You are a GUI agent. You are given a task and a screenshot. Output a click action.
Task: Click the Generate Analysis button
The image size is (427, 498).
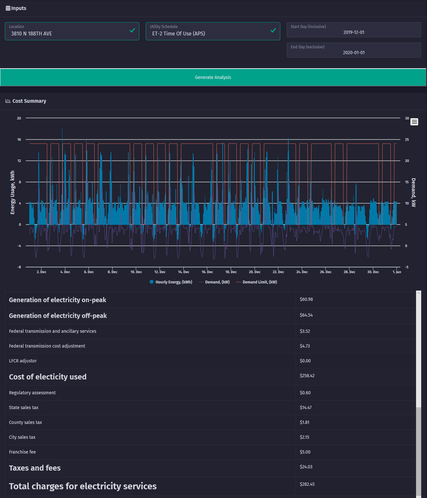click(x=213, y=77)
